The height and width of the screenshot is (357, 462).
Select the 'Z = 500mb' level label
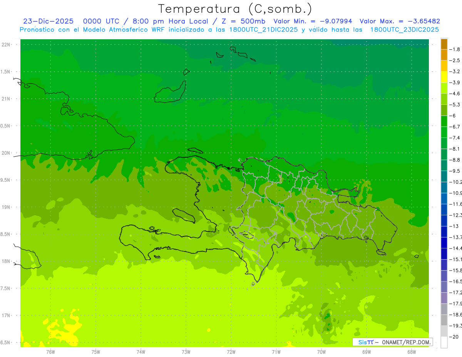[241, 22]
